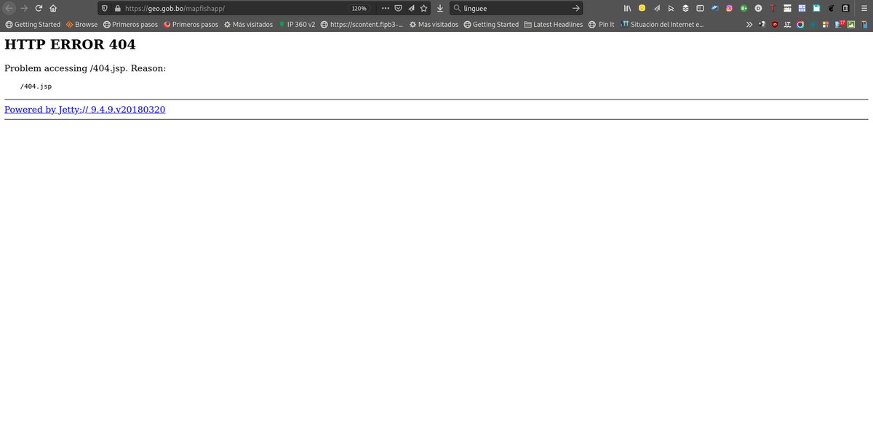Click the red T extension icon
This screenshot has width=873, height=430.
pos(773,8)
